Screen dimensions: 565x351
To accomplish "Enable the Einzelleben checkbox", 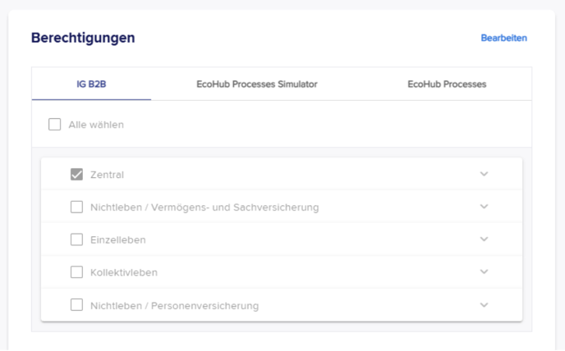I will 76,239.
